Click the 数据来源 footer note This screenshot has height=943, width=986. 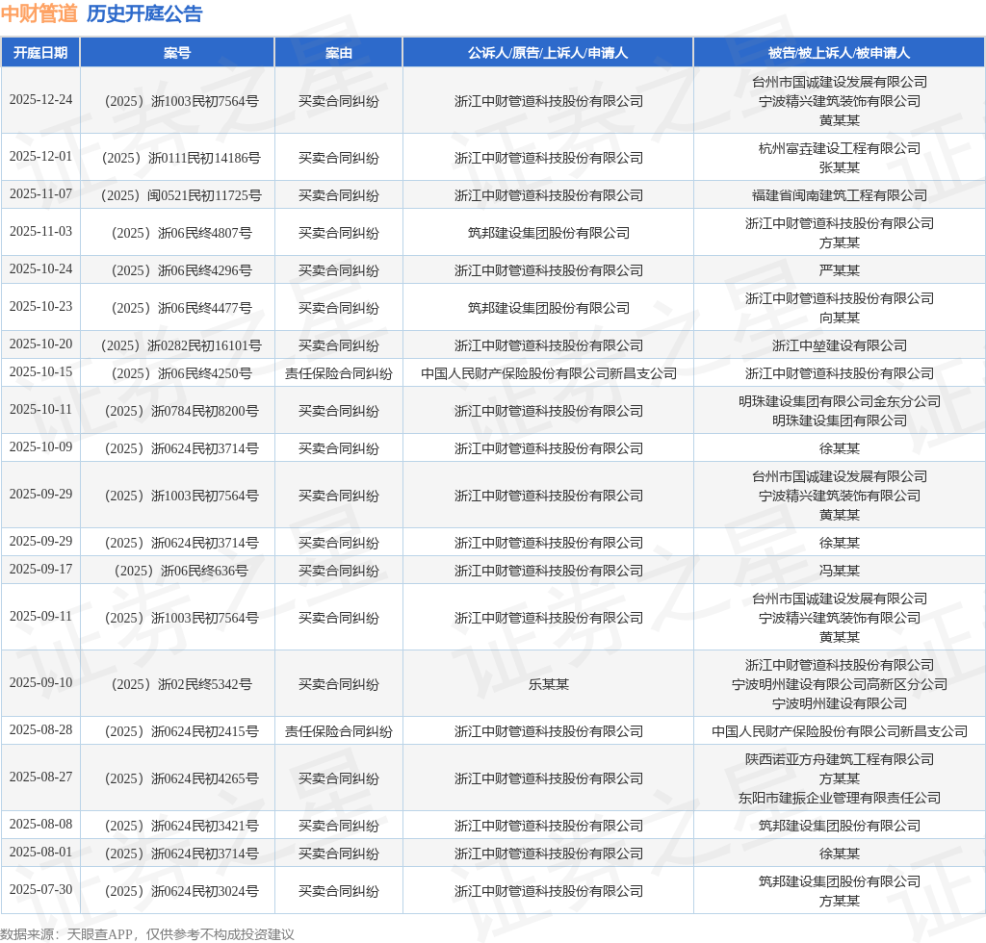pos(147,934)
